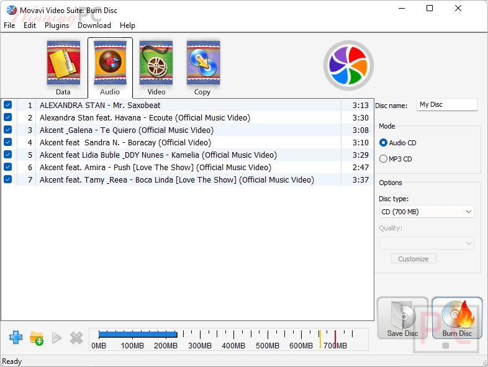Toggle checkbox for Akcent Galena Te Quiero

(8, 130)
